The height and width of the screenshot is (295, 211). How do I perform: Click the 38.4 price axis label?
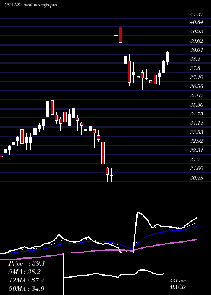click(195, 59)
